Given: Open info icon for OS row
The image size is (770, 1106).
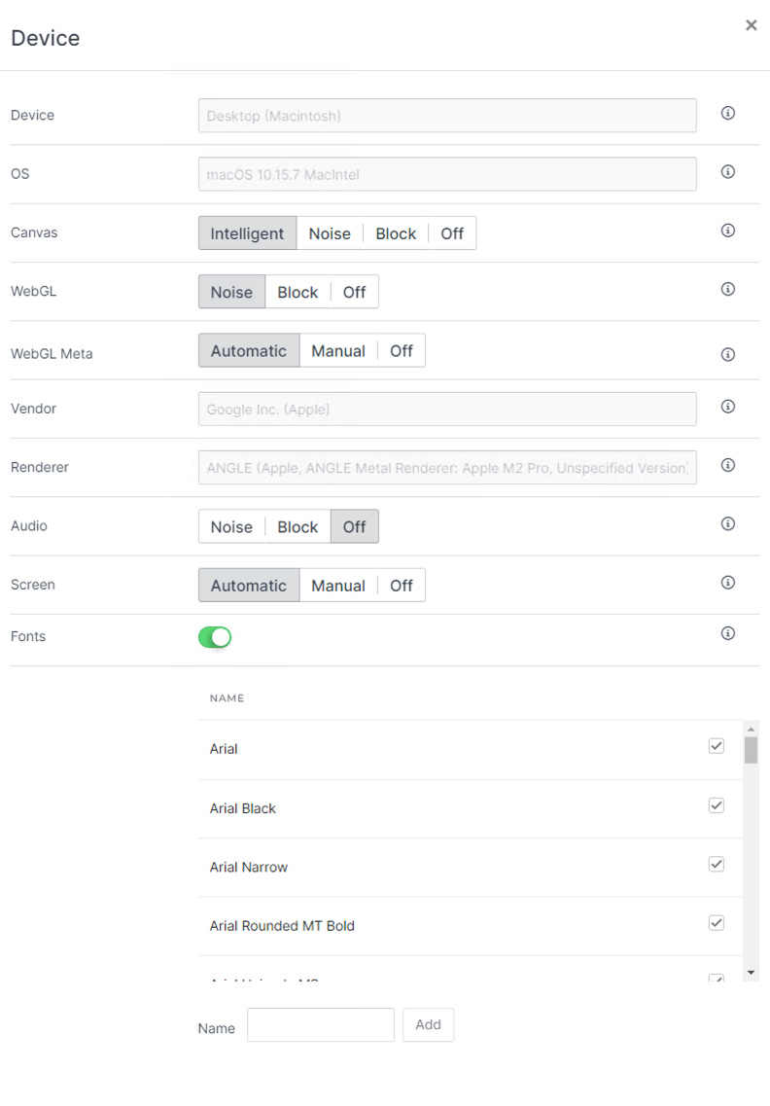Looking at the screenshot, I should click(727, 171).
